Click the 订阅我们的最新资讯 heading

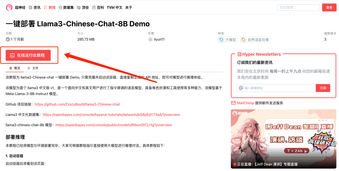pyautogui.click(x=255, y=63)
